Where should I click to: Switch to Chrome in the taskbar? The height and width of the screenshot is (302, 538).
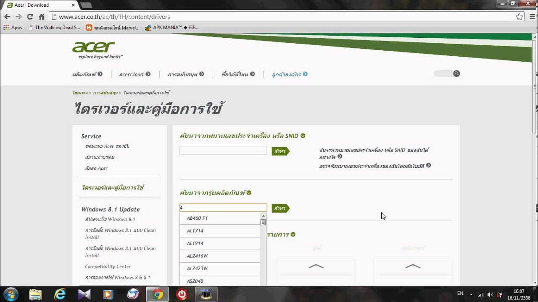coord(158,294)
